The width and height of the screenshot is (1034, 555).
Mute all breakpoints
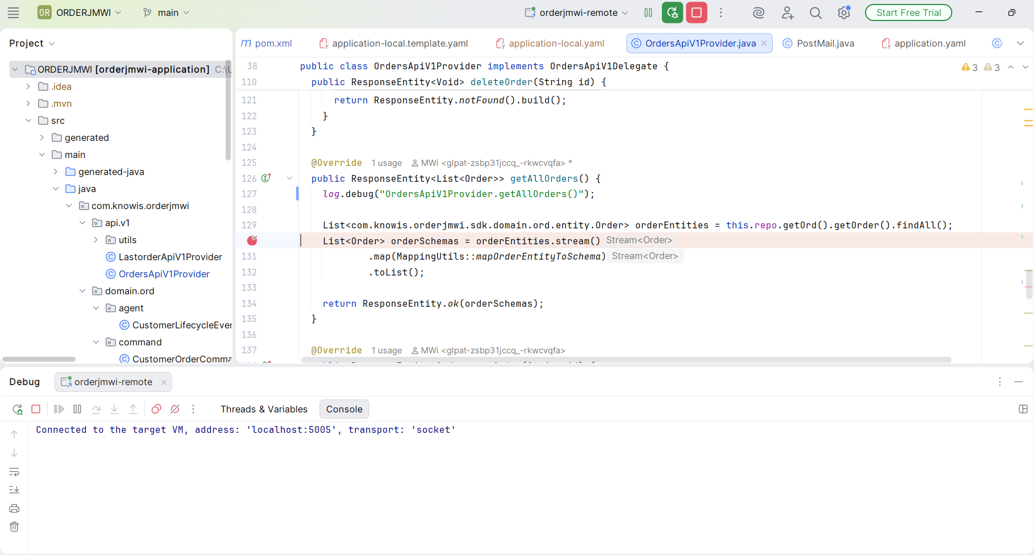[174, 409]
